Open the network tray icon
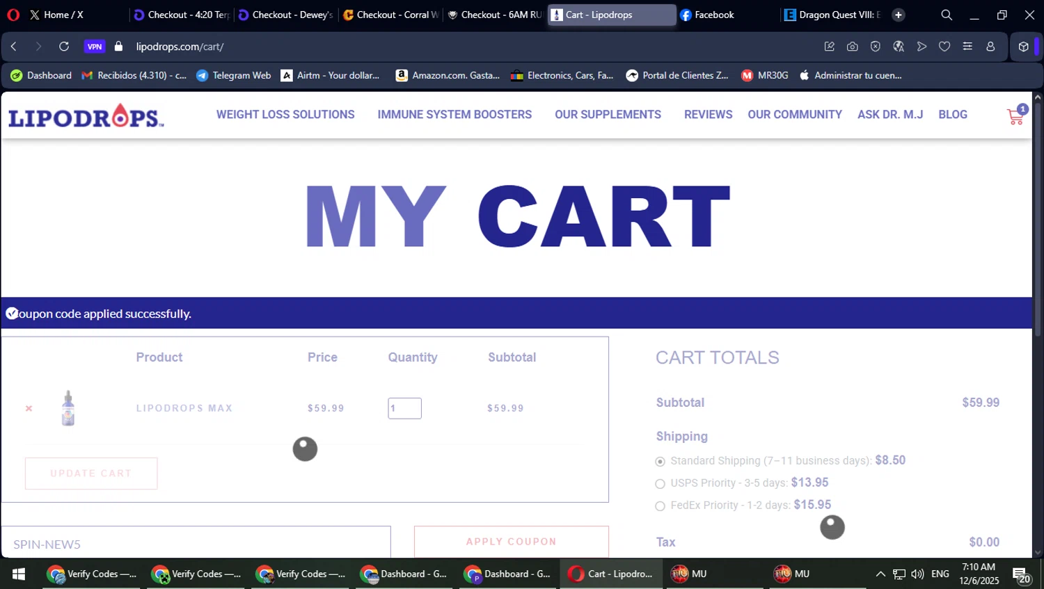Image resolution: width=1044 pixels, height=589 pixels. [x=899, y=574]
